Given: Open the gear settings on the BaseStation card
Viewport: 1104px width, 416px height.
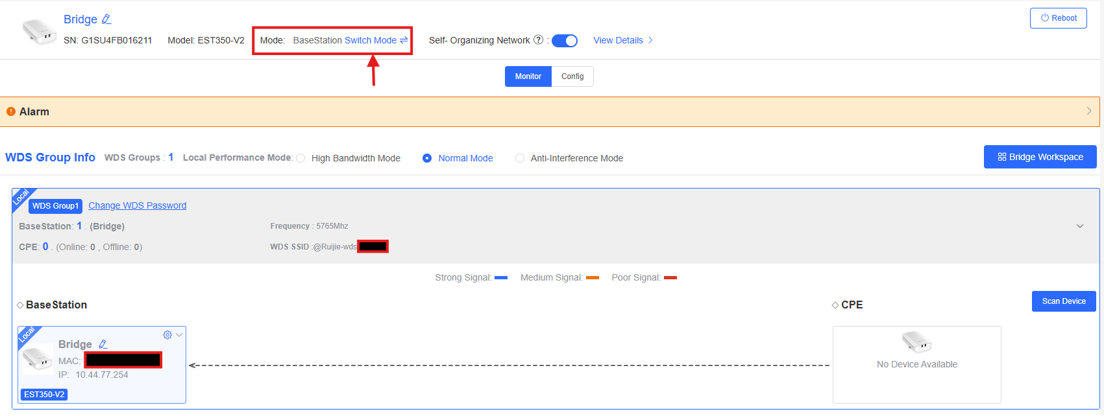Looking at the screenshot, I should click(167, 334).
